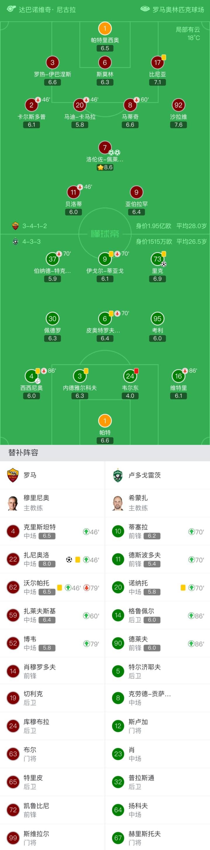Tap the number 92 沙拉维 player badge
210x850 pixels.
(178, 105)
